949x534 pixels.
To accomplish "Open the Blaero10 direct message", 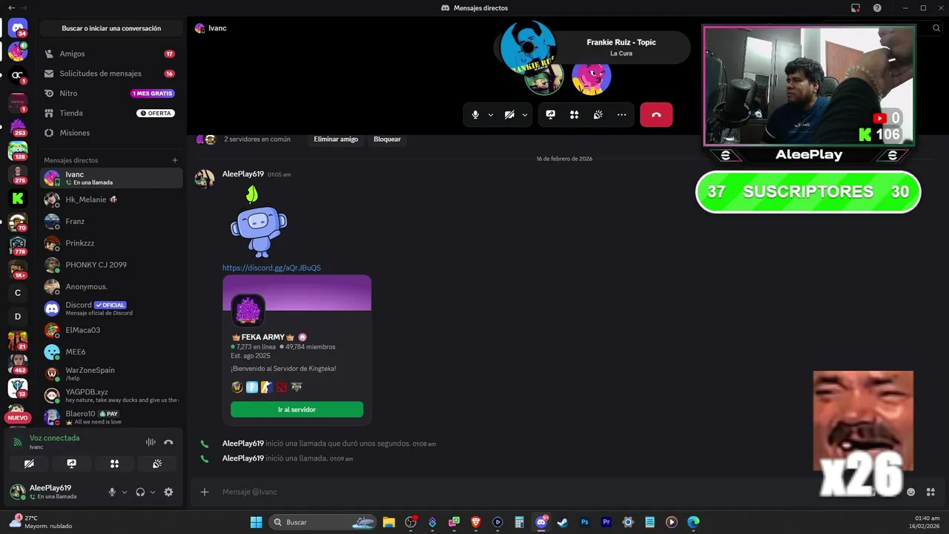I will coord(111,417).
